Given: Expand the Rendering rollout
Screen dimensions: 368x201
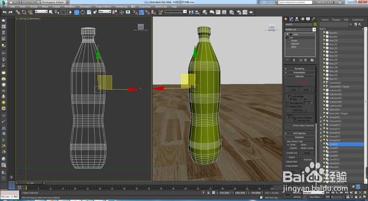Looking at the screenshot, I should 300,68.
